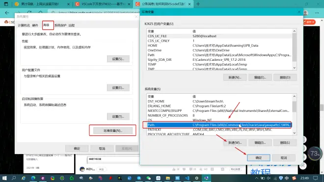Click down arrow of user variables scrollbar
Viewport: 324px width, 182px height.
(x=295, y=68)
